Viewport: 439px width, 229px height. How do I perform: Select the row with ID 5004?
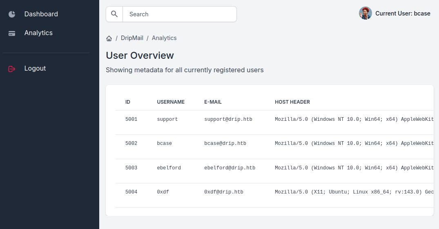[x=131, y=192]
